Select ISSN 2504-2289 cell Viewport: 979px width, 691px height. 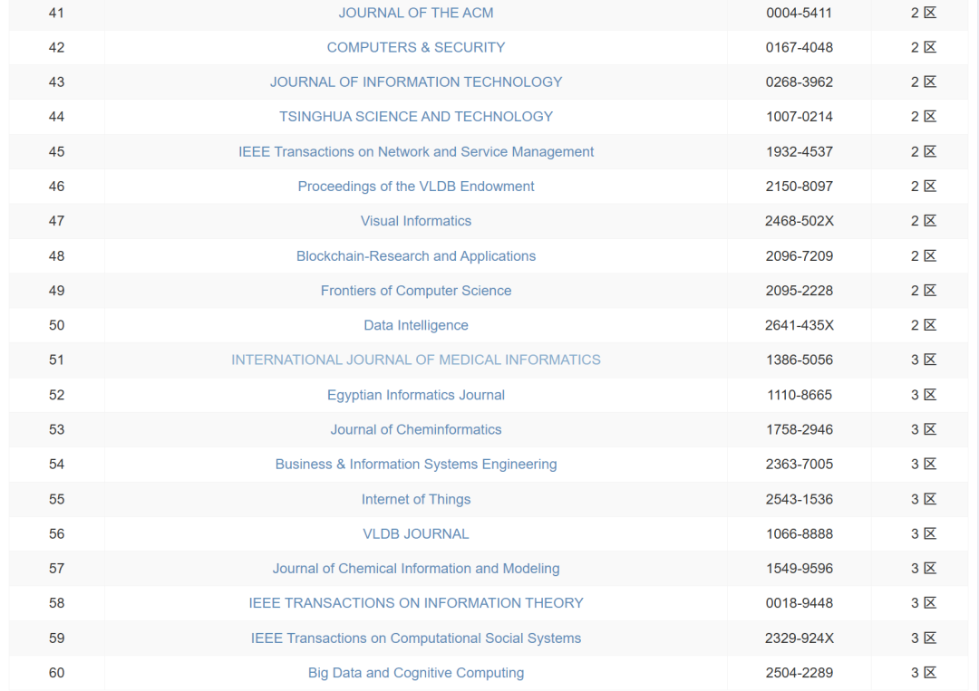(x=800, y=672)
